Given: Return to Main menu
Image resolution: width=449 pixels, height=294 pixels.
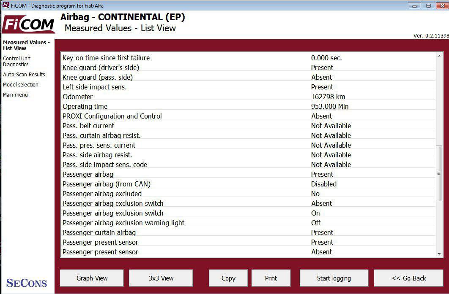Looking at the screenshot, I should pyautogui.click(x=16, y=95).
